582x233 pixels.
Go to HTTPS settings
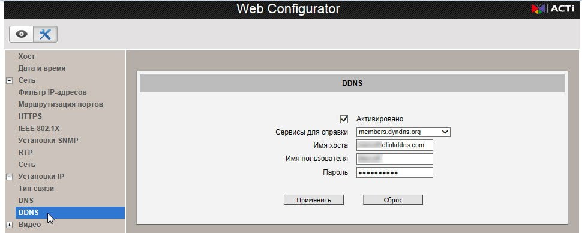[30, 116]
